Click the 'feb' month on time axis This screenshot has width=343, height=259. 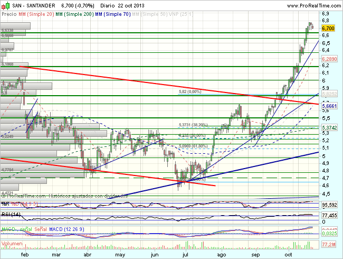coord(25,255)
